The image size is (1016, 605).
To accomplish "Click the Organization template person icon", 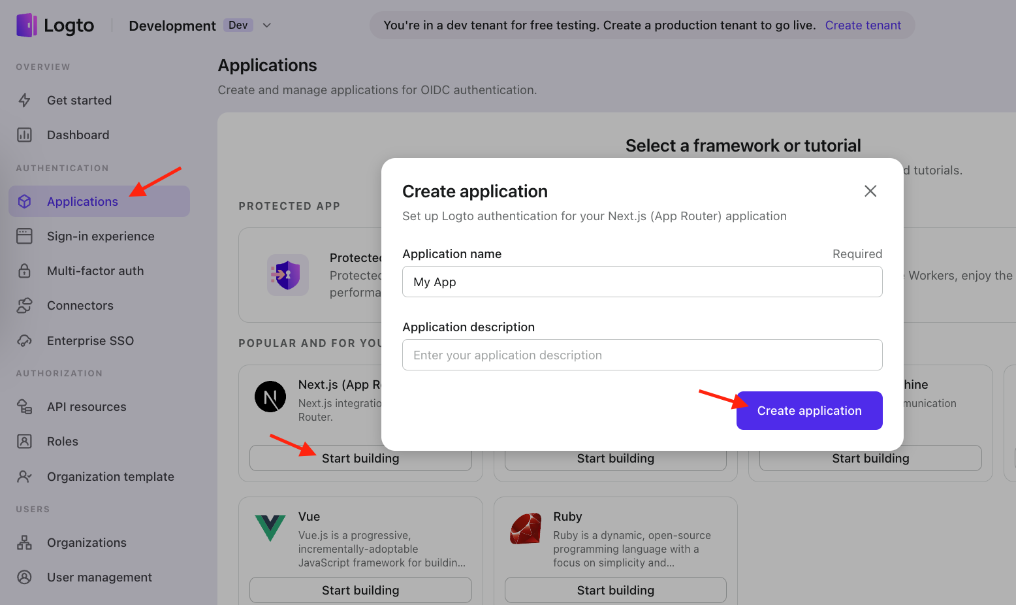I will (24, 476).
